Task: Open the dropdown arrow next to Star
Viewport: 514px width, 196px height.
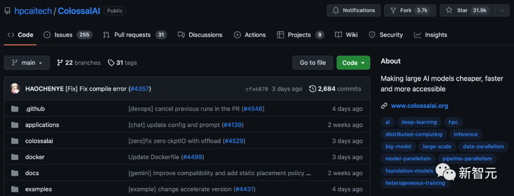Action: (502, 10)
